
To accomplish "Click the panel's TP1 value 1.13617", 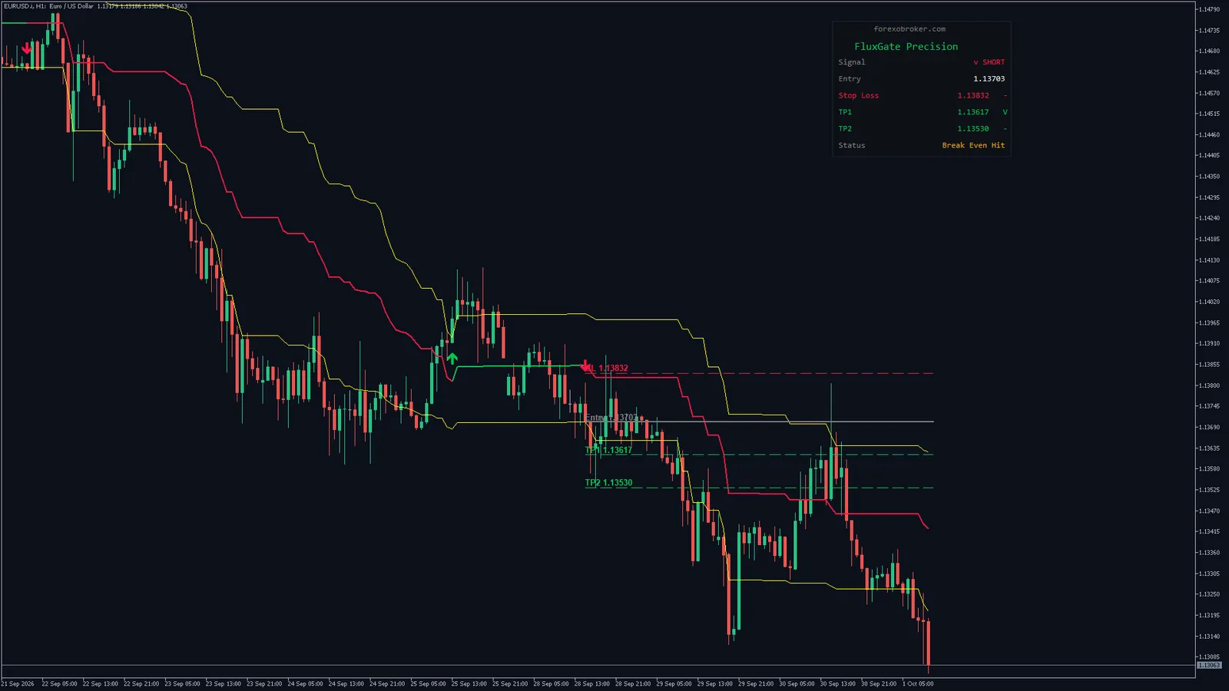I will 973,112.
